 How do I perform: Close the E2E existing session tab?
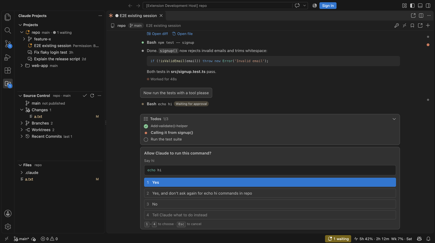pos(161,16)
